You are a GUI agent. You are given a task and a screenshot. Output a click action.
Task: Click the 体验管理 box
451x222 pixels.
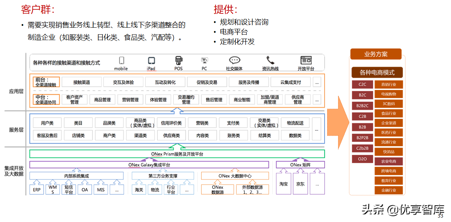(x=158, y=100)
